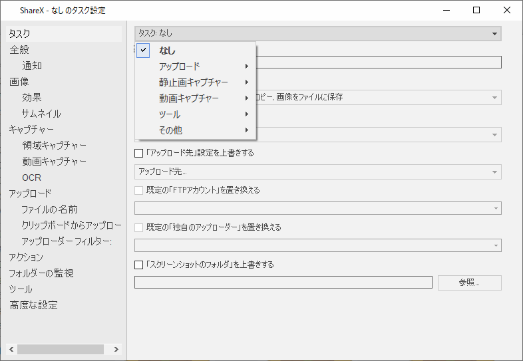Click the sidebar horizontal scrollbar thumb
The width and height of the screenshot is (523, 361).
[x=61, y=349]
